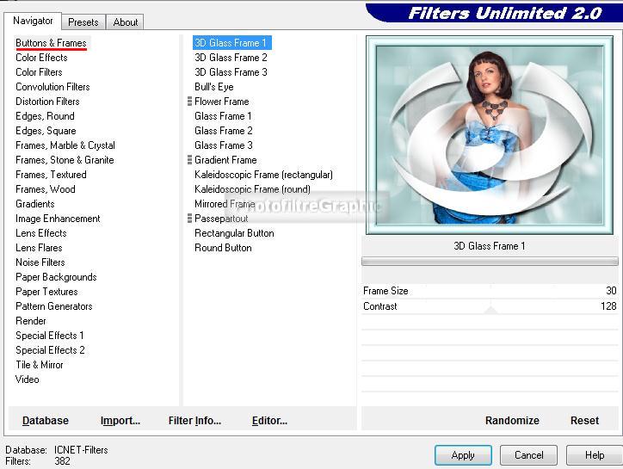The width and height of the screenshot is (623, 469).
Task: Select the 3D Glass Frame 1 filter
Action: tap(232, 43)
